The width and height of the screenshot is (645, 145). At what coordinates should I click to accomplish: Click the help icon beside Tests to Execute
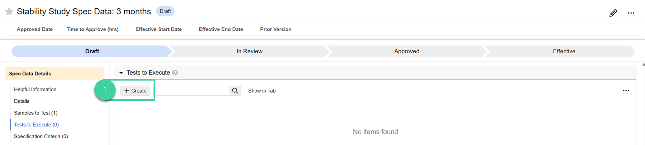pos(175,73)
